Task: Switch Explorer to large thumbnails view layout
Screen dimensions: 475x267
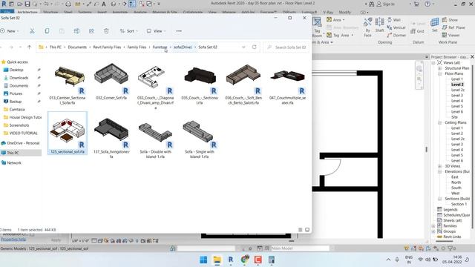Action: point(307,230)
